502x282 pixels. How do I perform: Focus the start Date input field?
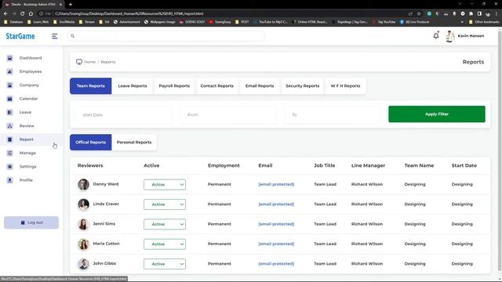click(x=123, y=115)
